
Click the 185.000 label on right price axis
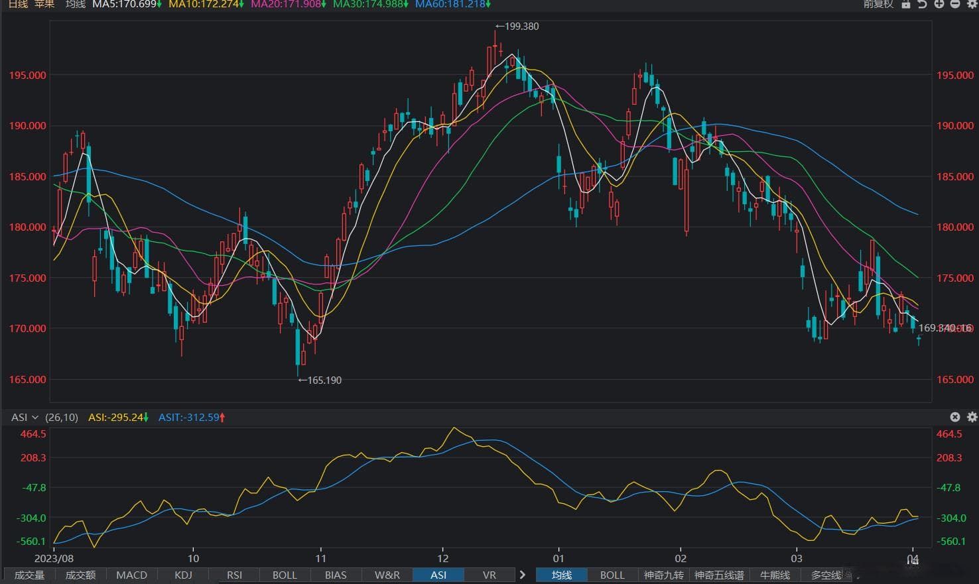[x=954, y=176]
